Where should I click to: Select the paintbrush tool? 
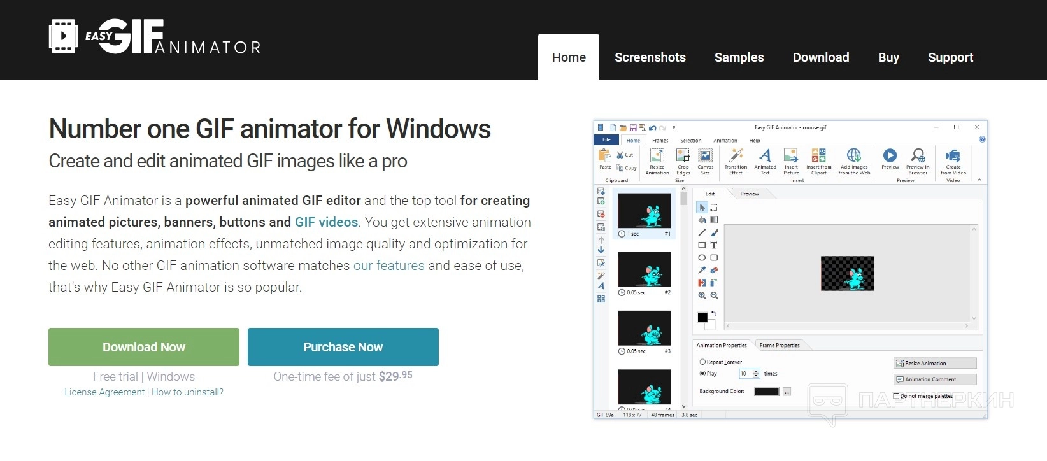coord(714,232)
